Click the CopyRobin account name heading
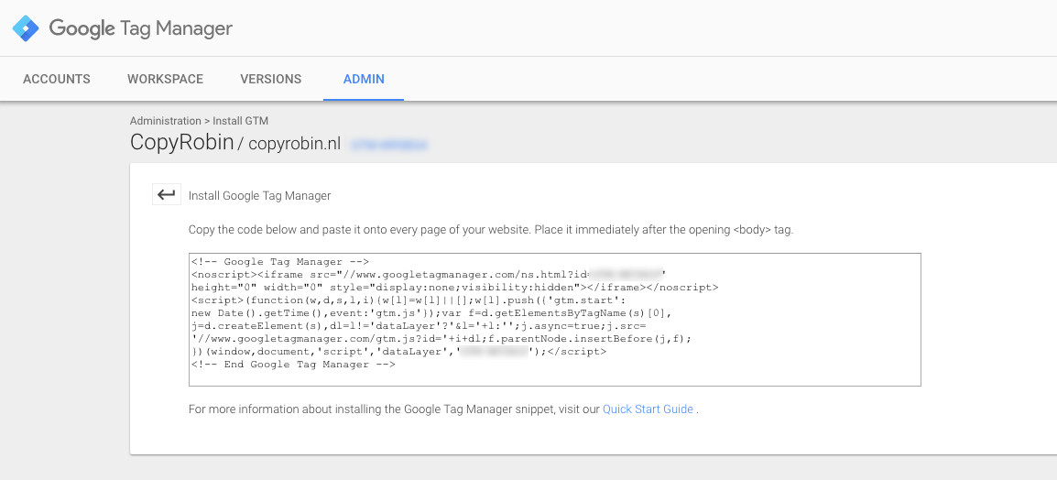 point(182,142)
